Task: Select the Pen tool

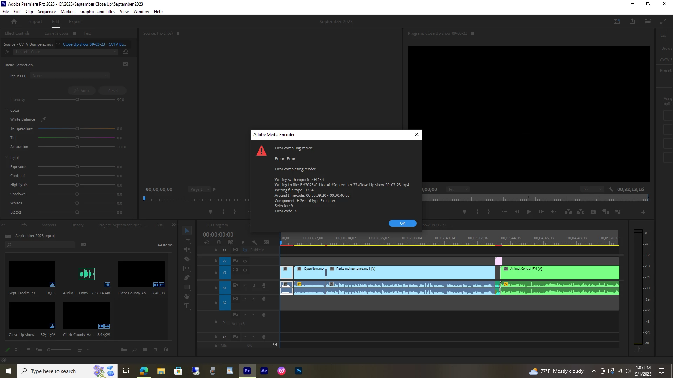Action: (187, 278)
